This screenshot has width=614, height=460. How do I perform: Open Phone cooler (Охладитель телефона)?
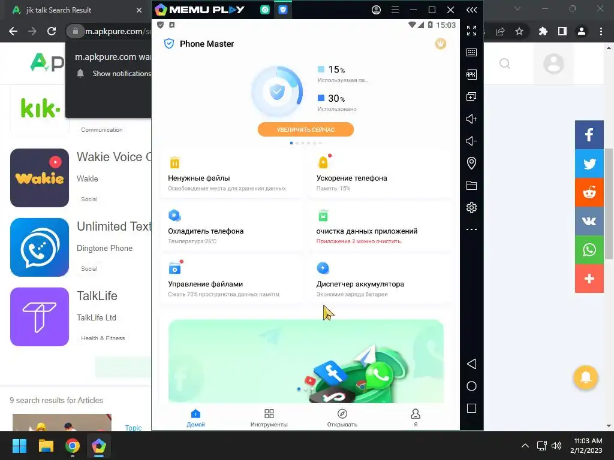232,227
